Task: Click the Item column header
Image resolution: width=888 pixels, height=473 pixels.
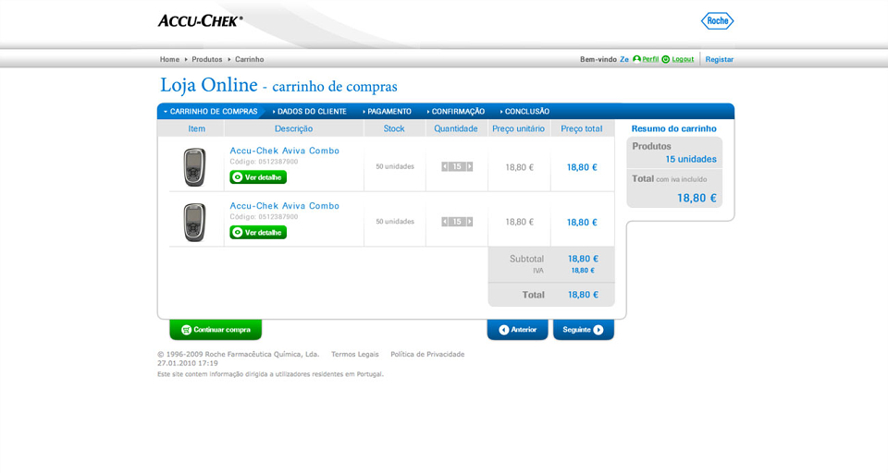Action: coord(196,128)
